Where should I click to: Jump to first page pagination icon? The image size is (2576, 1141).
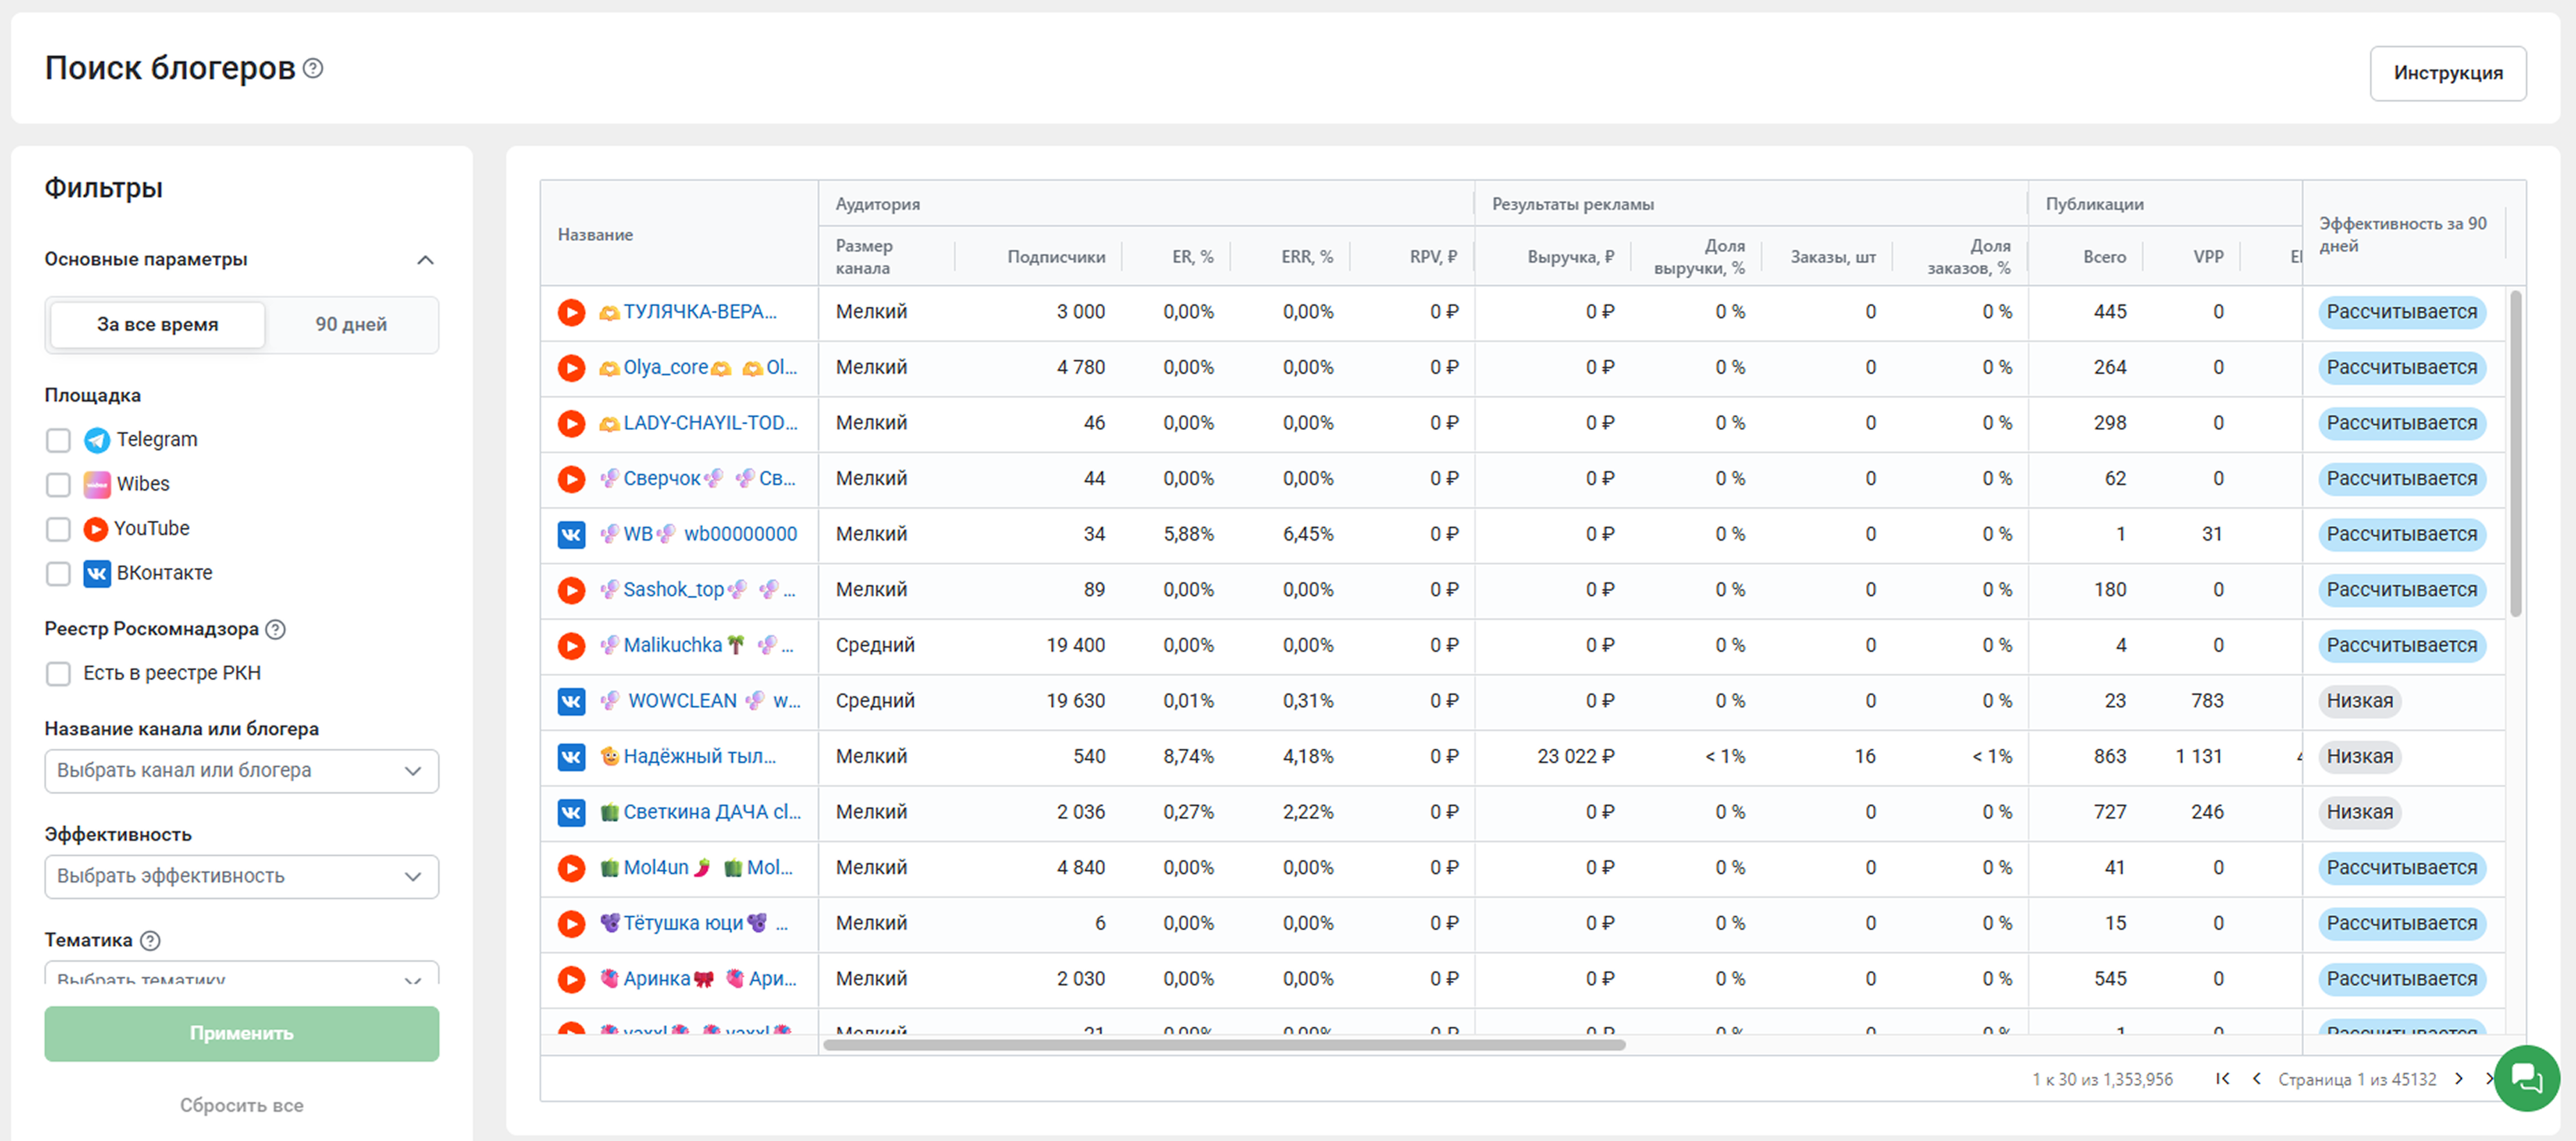(2222, 1079)
